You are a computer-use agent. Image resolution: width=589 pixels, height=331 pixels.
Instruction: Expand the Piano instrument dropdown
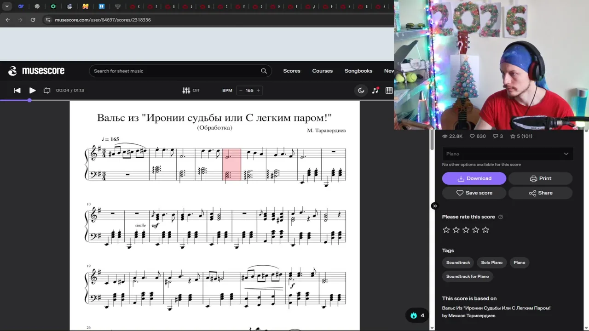[x=508, y=154]
